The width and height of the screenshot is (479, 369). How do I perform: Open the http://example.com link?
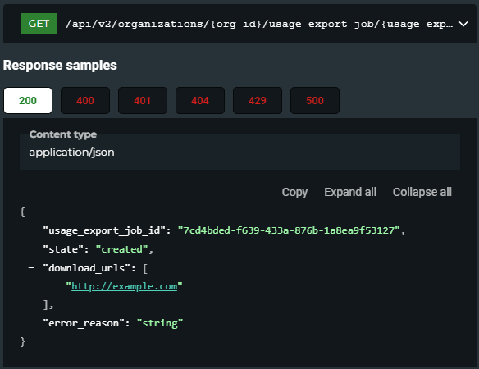click(125, 286)
